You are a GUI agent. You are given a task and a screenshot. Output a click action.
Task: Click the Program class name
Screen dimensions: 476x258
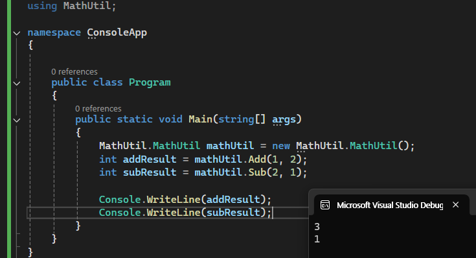tap(150, 82)
